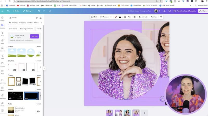Open the Editing mode dropdown
The image size is (208, 116).
[28, 11]
